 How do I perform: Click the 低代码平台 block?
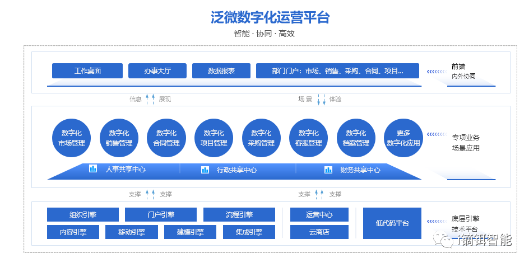(x=392, y=223)
